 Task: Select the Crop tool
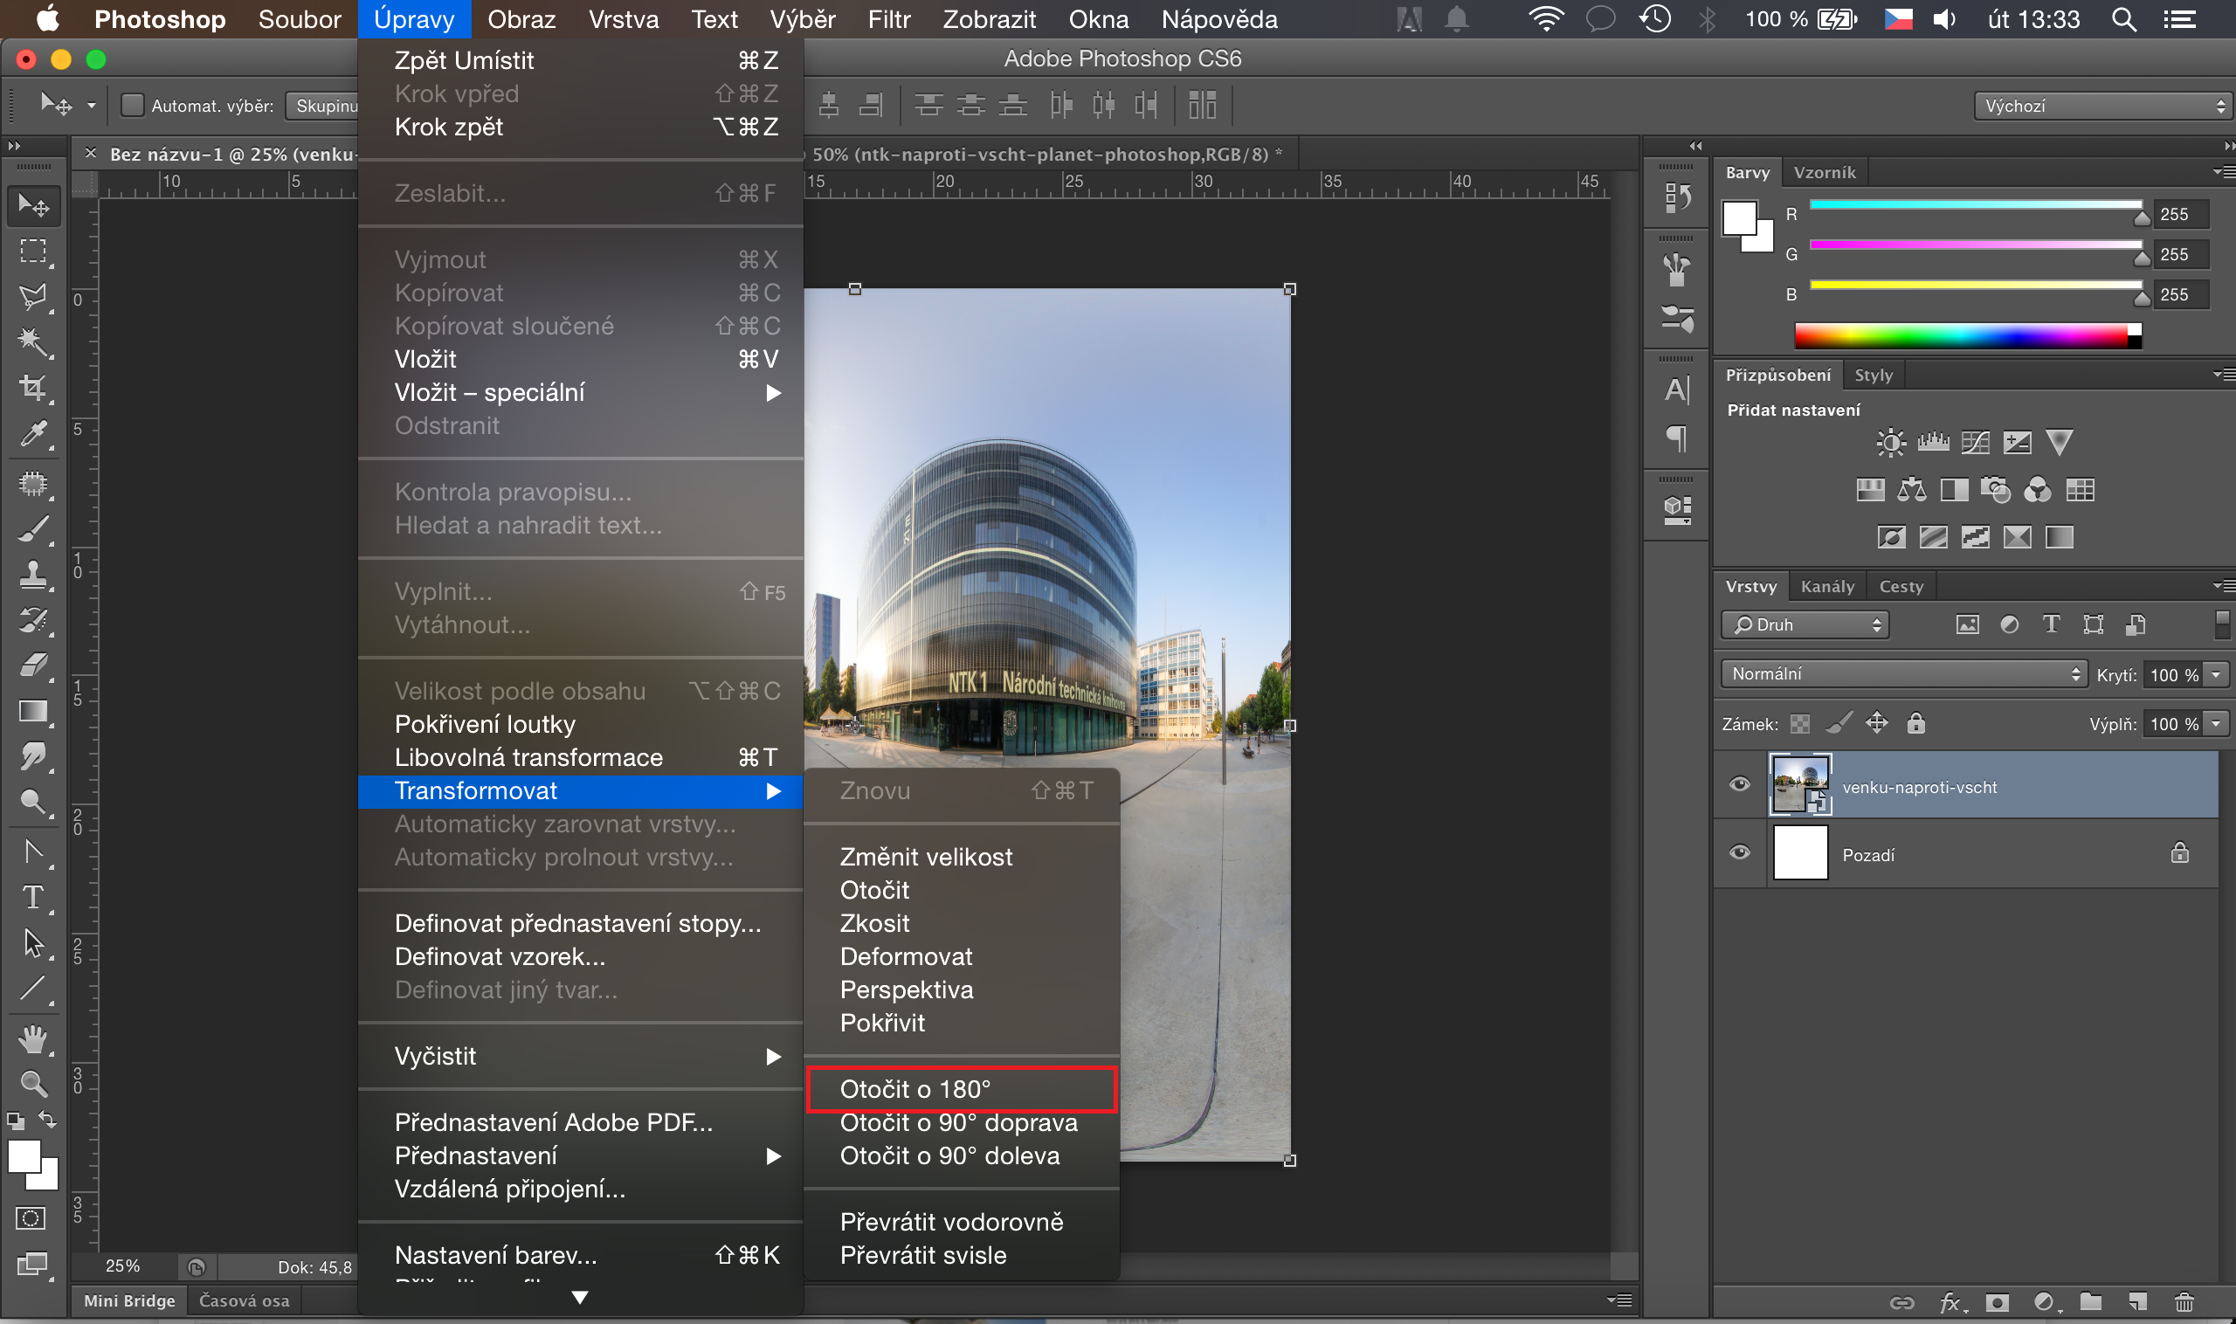(x=33, y=388)
